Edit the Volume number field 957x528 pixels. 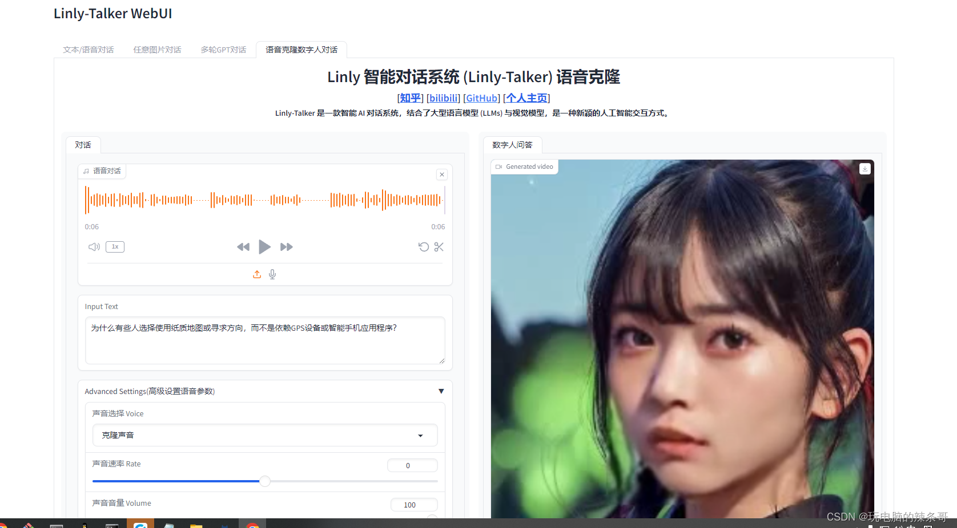pyautogui.click(x=414, y=505)
